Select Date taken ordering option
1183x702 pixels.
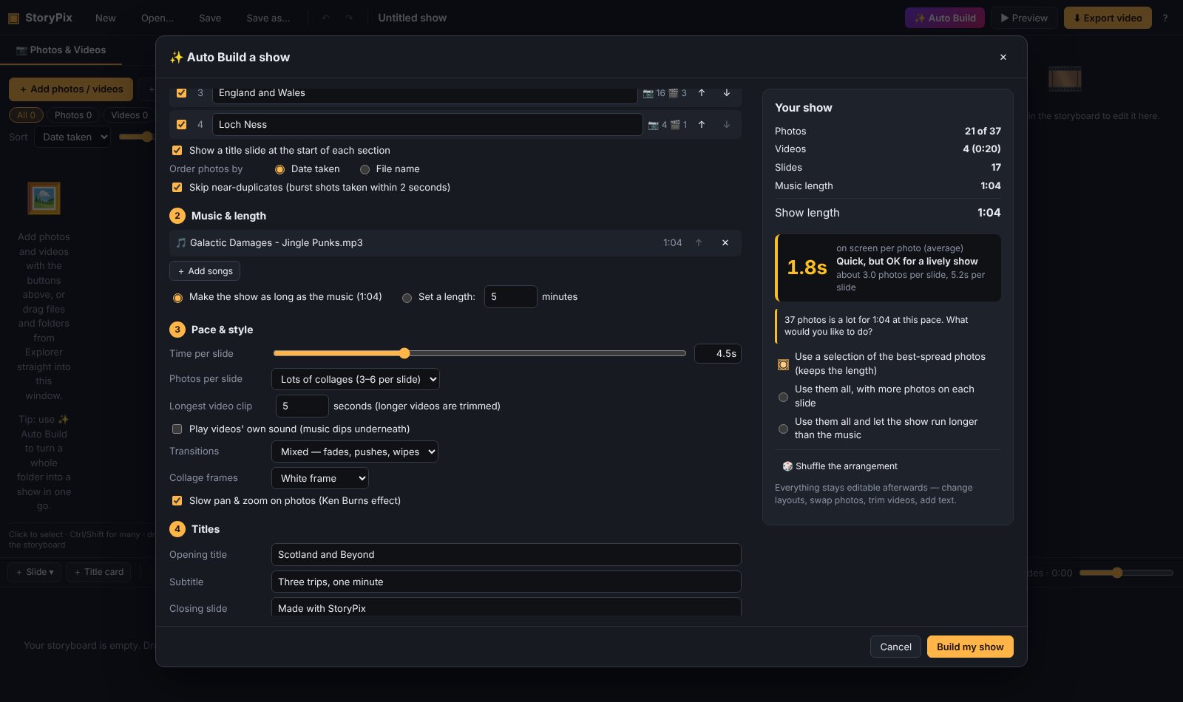(x=279, y=169)
